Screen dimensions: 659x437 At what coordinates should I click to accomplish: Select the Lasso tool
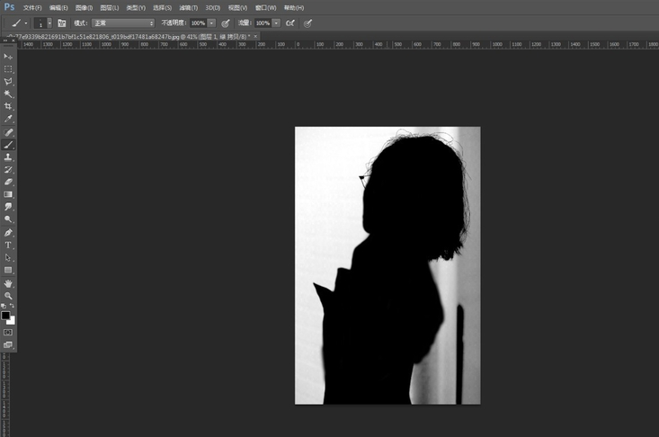click(9, 81)
